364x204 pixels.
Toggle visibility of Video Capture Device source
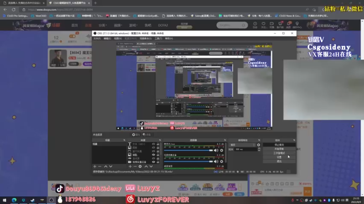tap(153, 162)
